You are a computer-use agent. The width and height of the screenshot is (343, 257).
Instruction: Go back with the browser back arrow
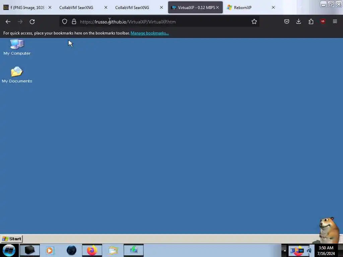[8, 22]
